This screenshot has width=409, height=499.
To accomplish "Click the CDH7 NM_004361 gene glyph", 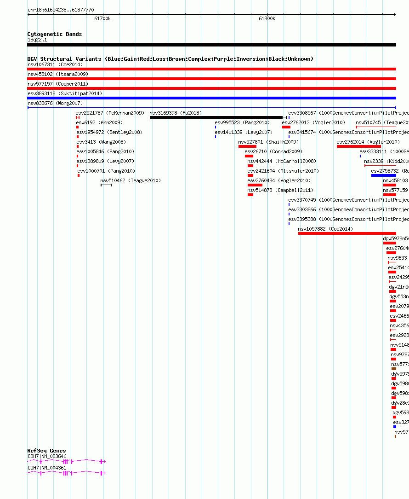I will tap(67, 473).
